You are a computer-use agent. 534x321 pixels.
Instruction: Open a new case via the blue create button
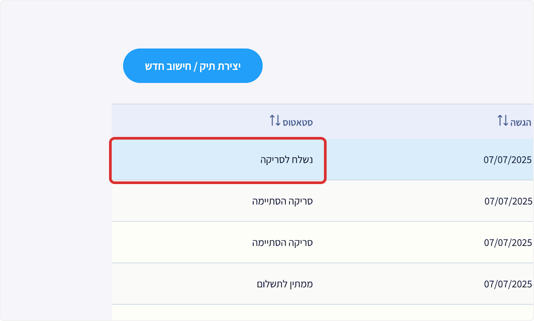(193, 65)
